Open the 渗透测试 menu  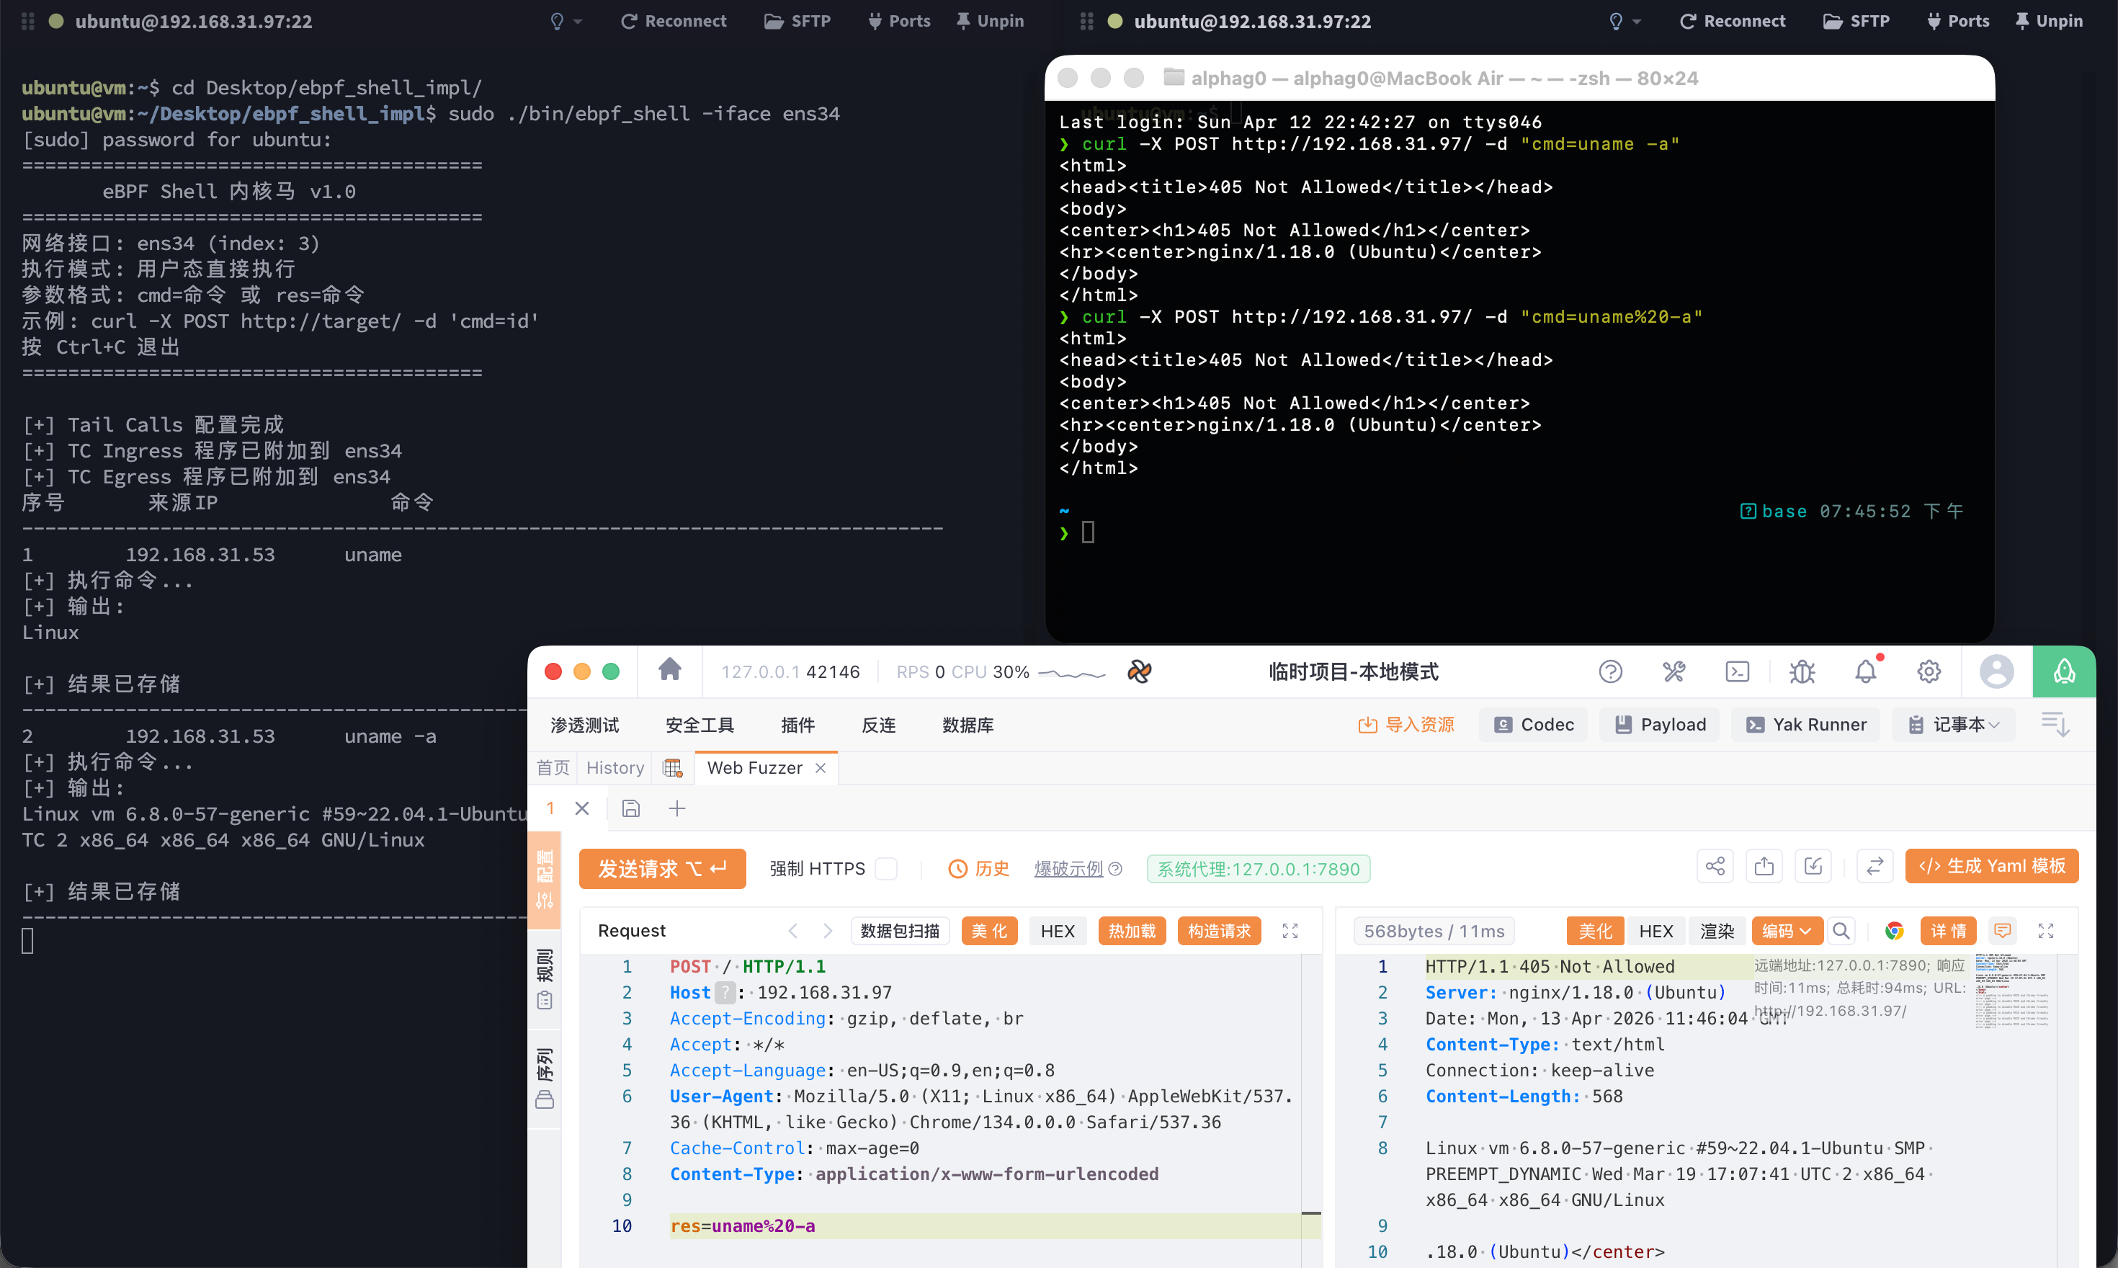(584, 725)
